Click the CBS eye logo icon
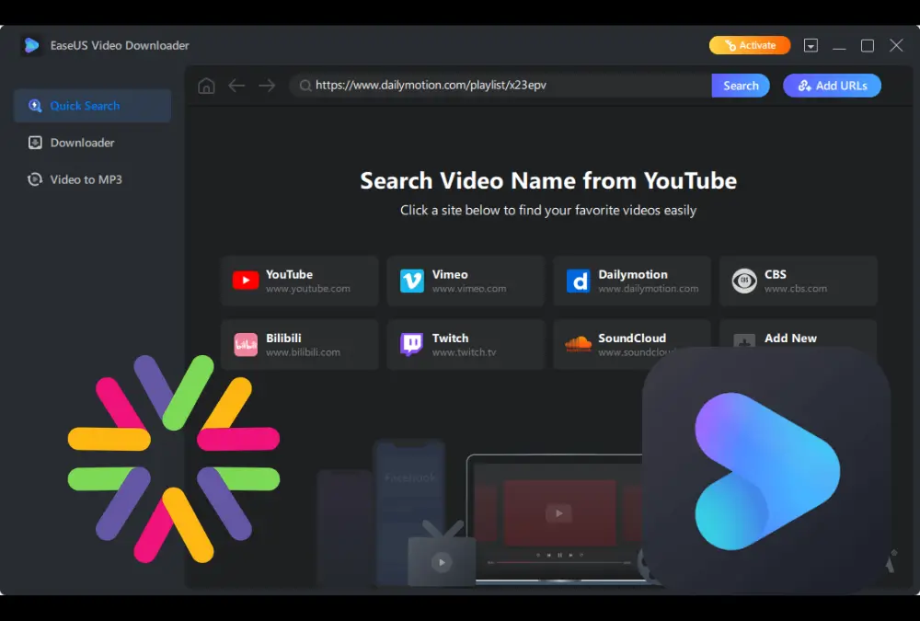Screen dimensions: 920x621 click(744, 282)
